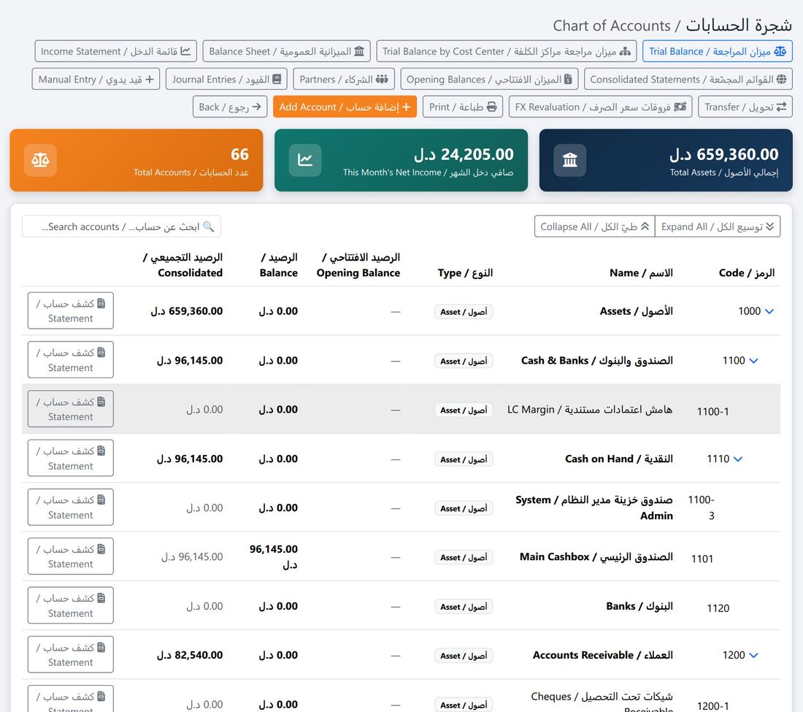This screenshot has height=712, width=803.
Task: Collapse the 1110 Cash on Hand chevron
Action: pyautogui.click(x=738, y=459)
